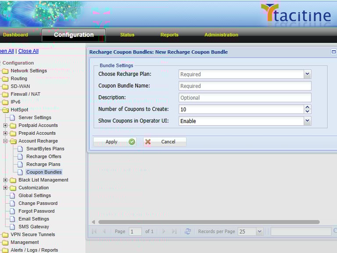Collapse the HotSpot folder
Viewport: 337px width, 253px height.
coord(19,110)
